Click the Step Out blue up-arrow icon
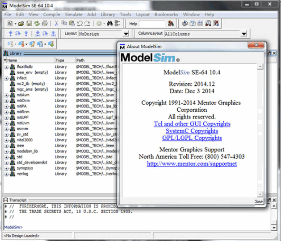Image resolution: width=281 pixels, height=241 pixels. coord(26,33)
